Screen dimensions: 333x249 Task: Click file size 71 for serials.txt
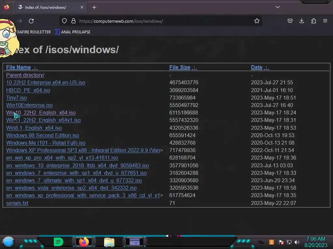point(172,203)
